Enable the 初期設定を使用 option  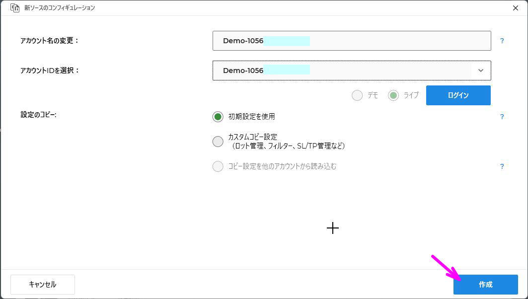coord(218,117)
